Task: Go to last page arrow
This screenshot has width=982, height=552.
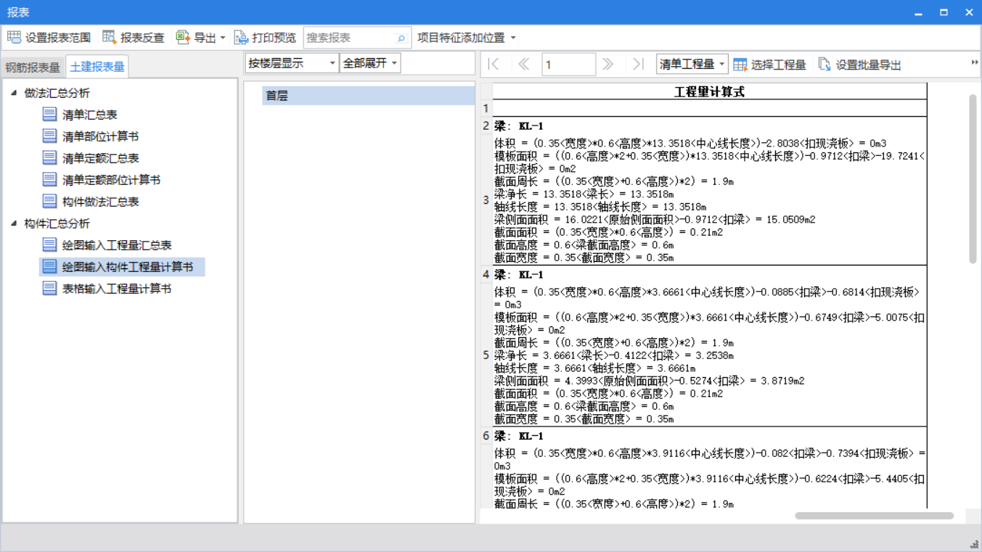Action: click(x=638, y=65)
